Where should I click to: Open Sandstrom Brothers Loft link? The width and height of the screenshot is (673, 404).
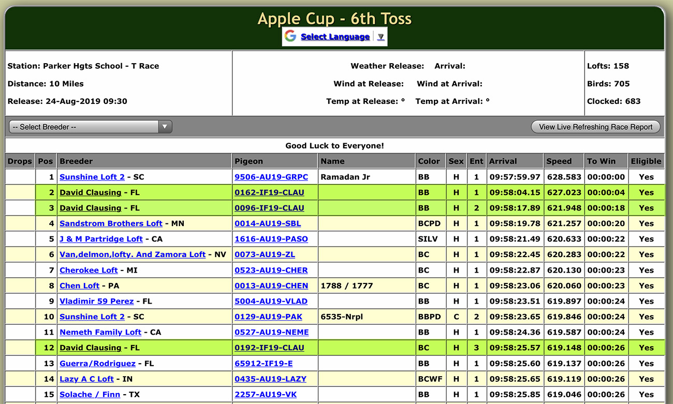point(111,223)
